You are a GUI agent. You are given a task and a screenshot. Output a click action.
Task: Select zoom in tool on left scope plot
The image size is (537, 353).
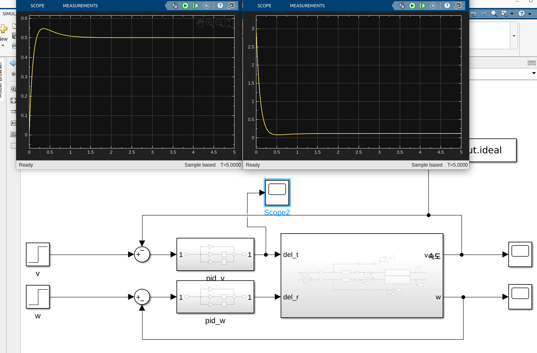[x=210, y=23]
